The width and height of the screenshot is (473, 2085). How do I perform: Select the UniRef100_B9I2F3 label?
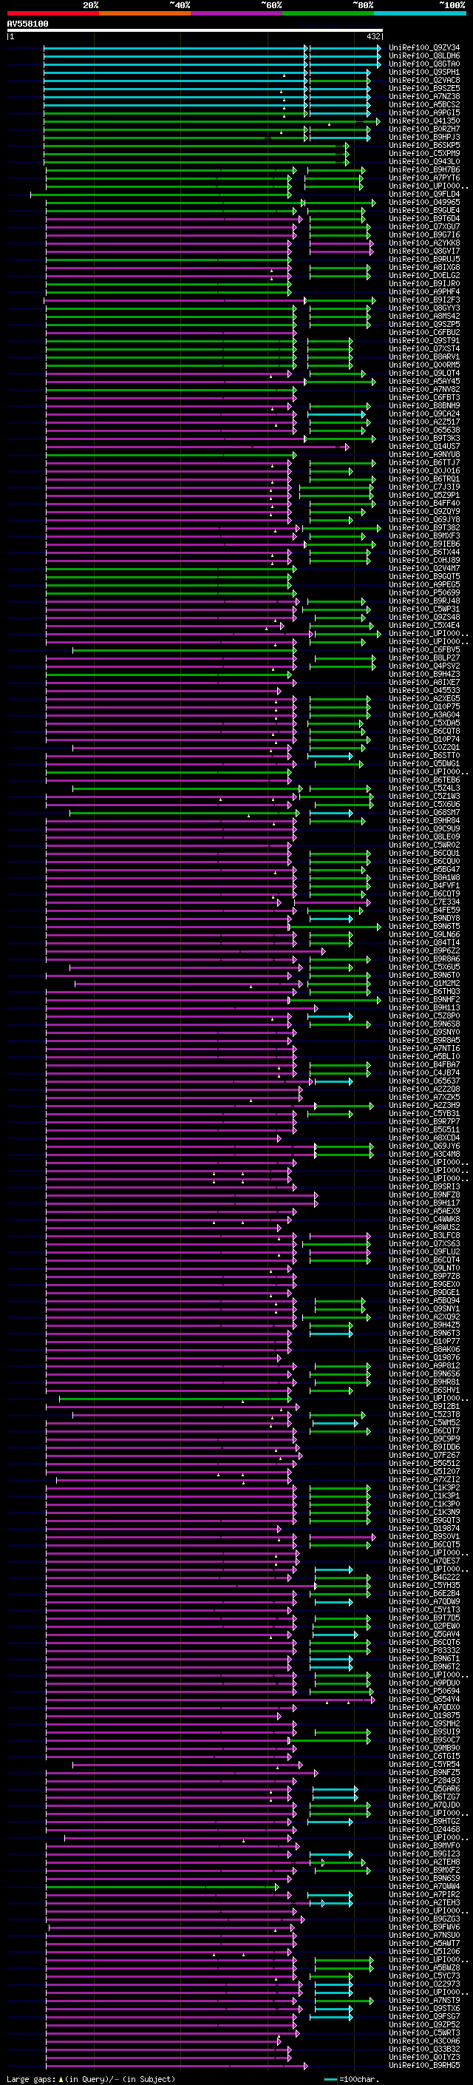tap(424, 300)
